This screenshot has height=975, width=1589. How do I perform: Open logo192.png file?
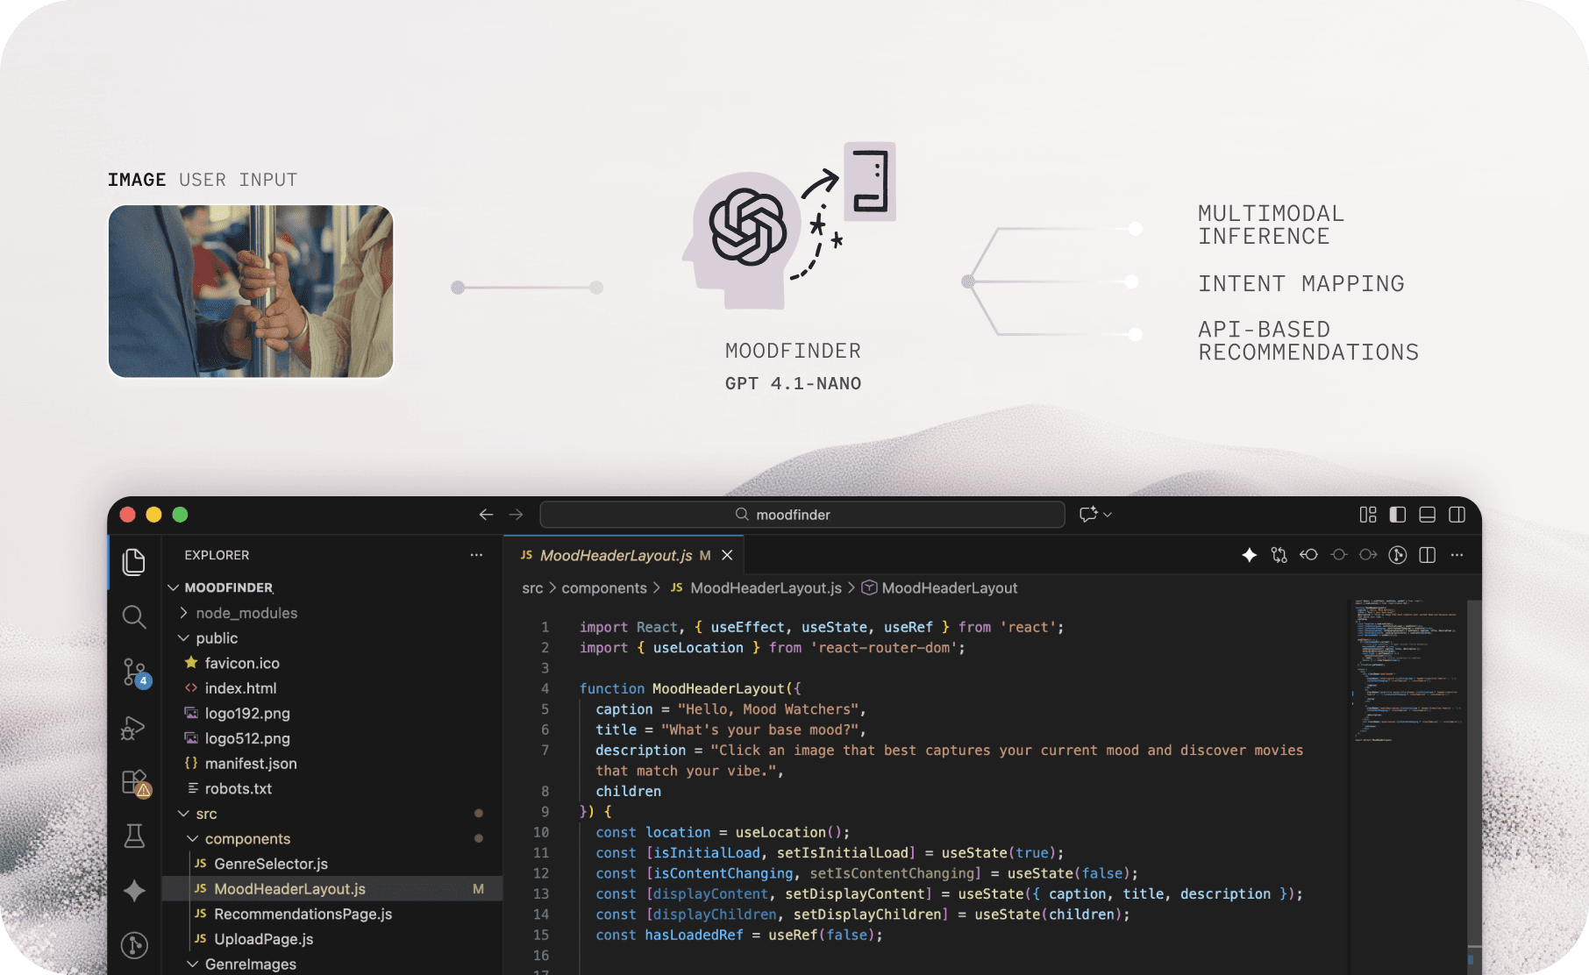tap(332, 714)
